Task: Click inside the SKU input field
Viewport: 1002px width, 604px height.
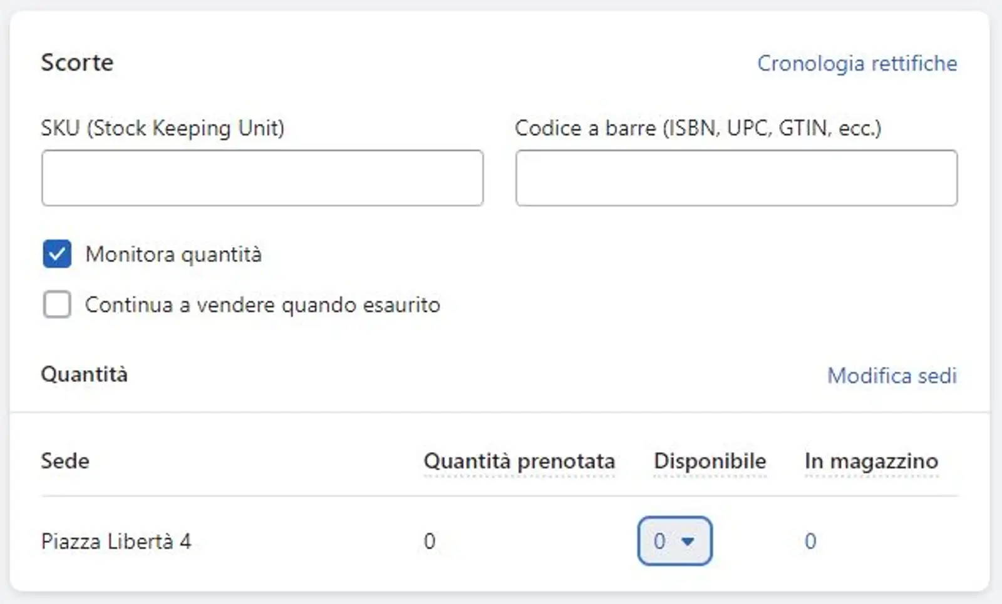Action: click(262, 178)
